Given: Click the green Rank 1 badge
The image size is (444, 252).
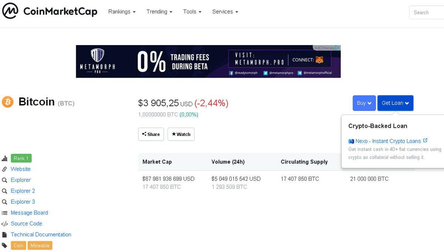Looking at the screenshot, I should tap(21, 158).
